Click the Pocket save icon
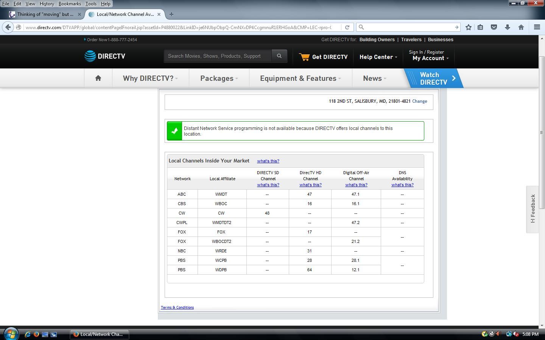 point(494,27)
